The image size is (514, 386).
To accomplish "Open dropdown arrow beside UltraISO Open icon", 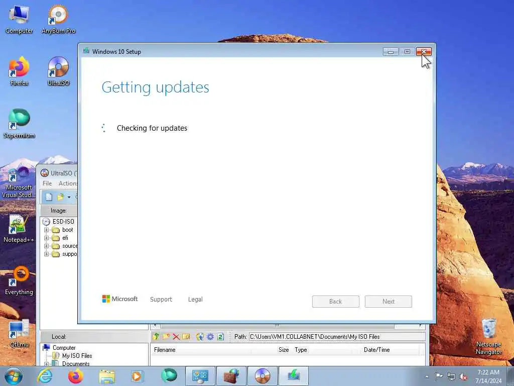I will 69,197.
